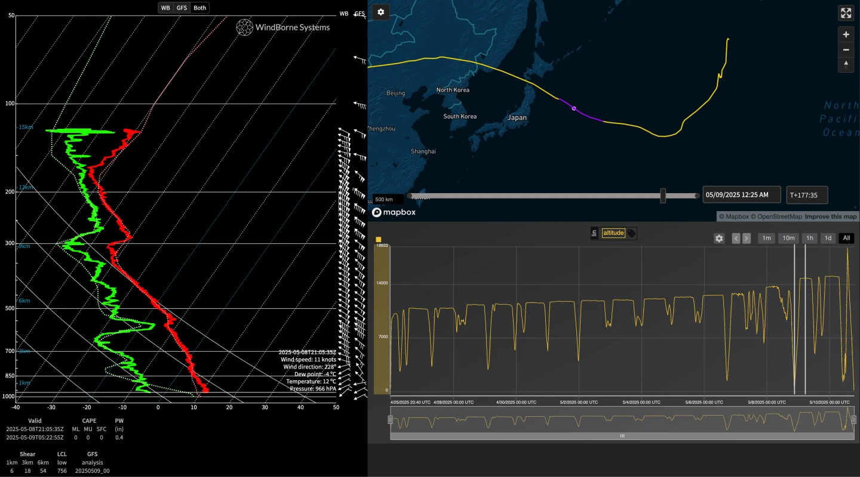The width and height of the screenshot is (860, 477).
Task: Set chart range to 1m
Action: (x=767, y=238)
